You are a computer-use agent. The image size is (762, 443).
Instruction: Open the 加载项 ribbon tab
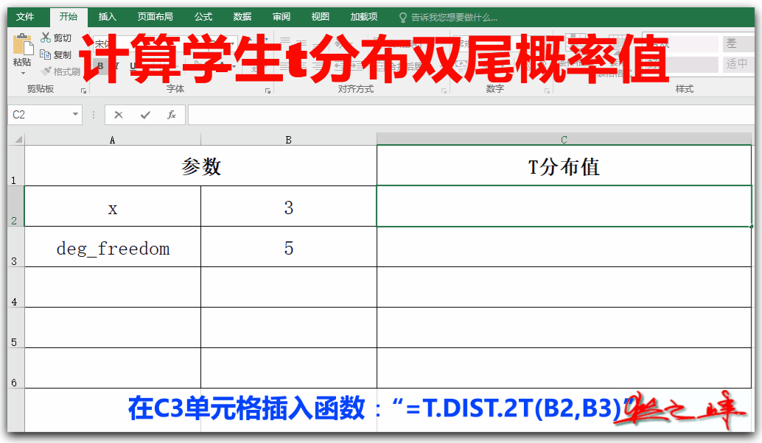coord(364,17)
